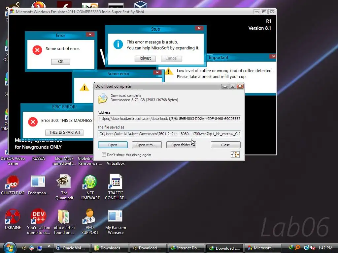338x253 pixels.
Task: Open the Enderman... desktop icon
Action: click(x=38, y=185)
